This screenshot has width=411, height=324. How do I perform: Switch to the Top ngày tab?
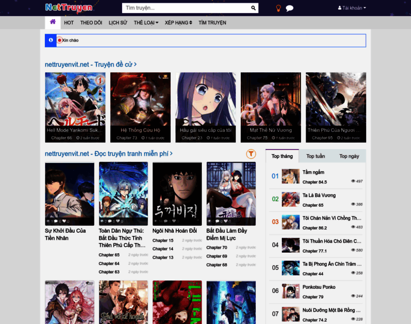(x=349, y=156)
